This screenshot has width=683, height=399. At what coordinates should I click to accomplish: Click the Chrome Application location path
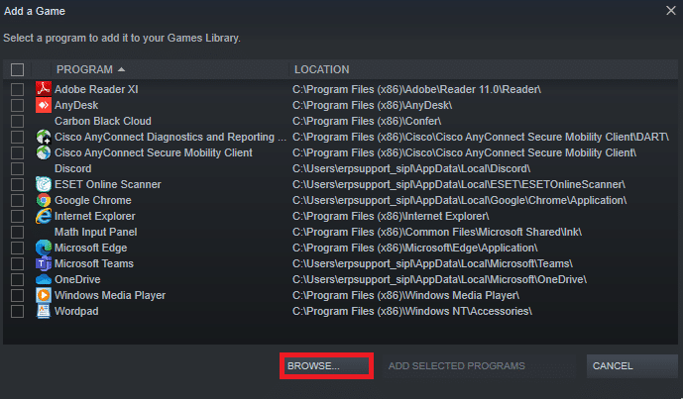pos(459,200)
